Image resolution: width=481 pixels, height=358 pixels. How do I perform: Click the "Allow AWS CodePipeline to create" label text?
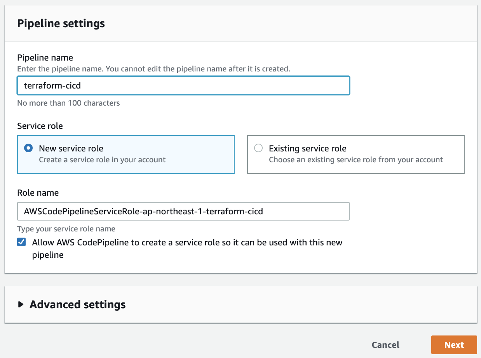(x=187, y=243)
